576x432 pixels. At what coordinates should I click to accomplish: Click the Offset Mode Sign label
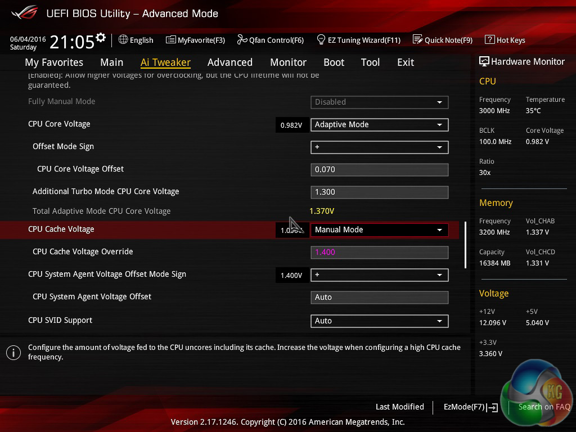63,147
